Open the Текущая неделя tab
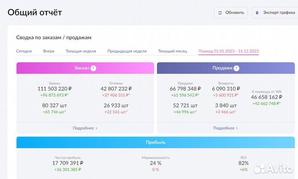The height and width of the screenshot is (179, 298). click(x=81, y=51)
